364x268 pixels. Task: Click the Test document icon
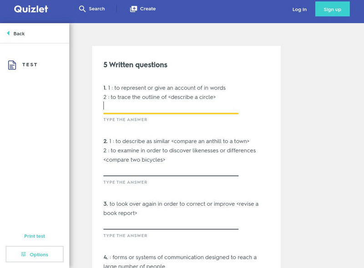pos(12,65)
